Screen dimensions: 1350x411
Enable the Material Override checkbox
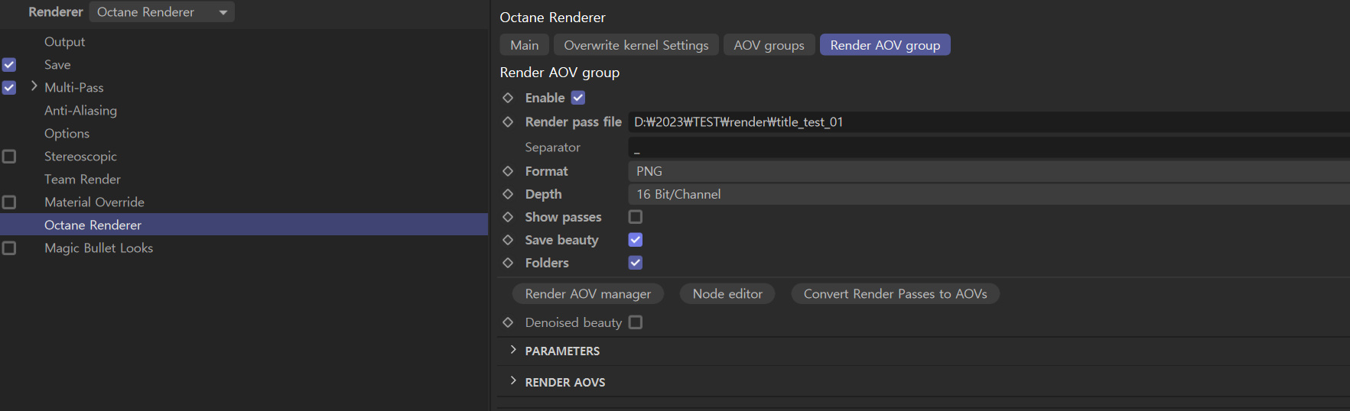[x=9, y=202]
